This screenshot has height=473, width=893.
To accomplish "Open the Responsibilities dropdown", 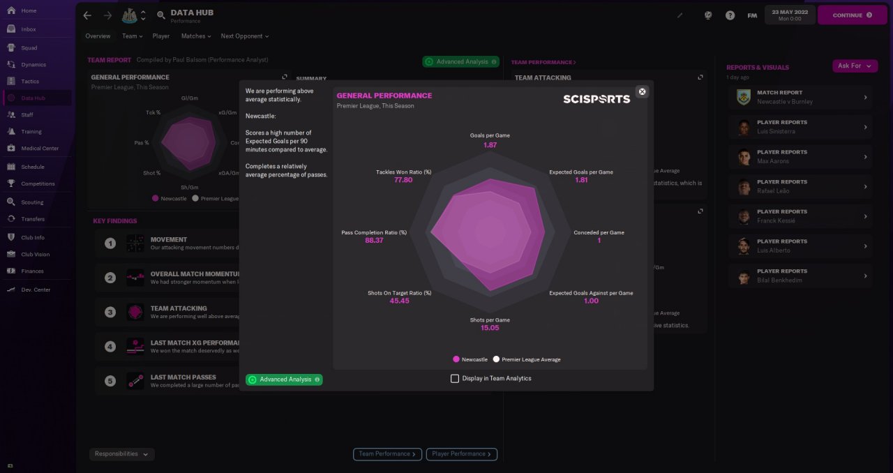I will point(122,454).
